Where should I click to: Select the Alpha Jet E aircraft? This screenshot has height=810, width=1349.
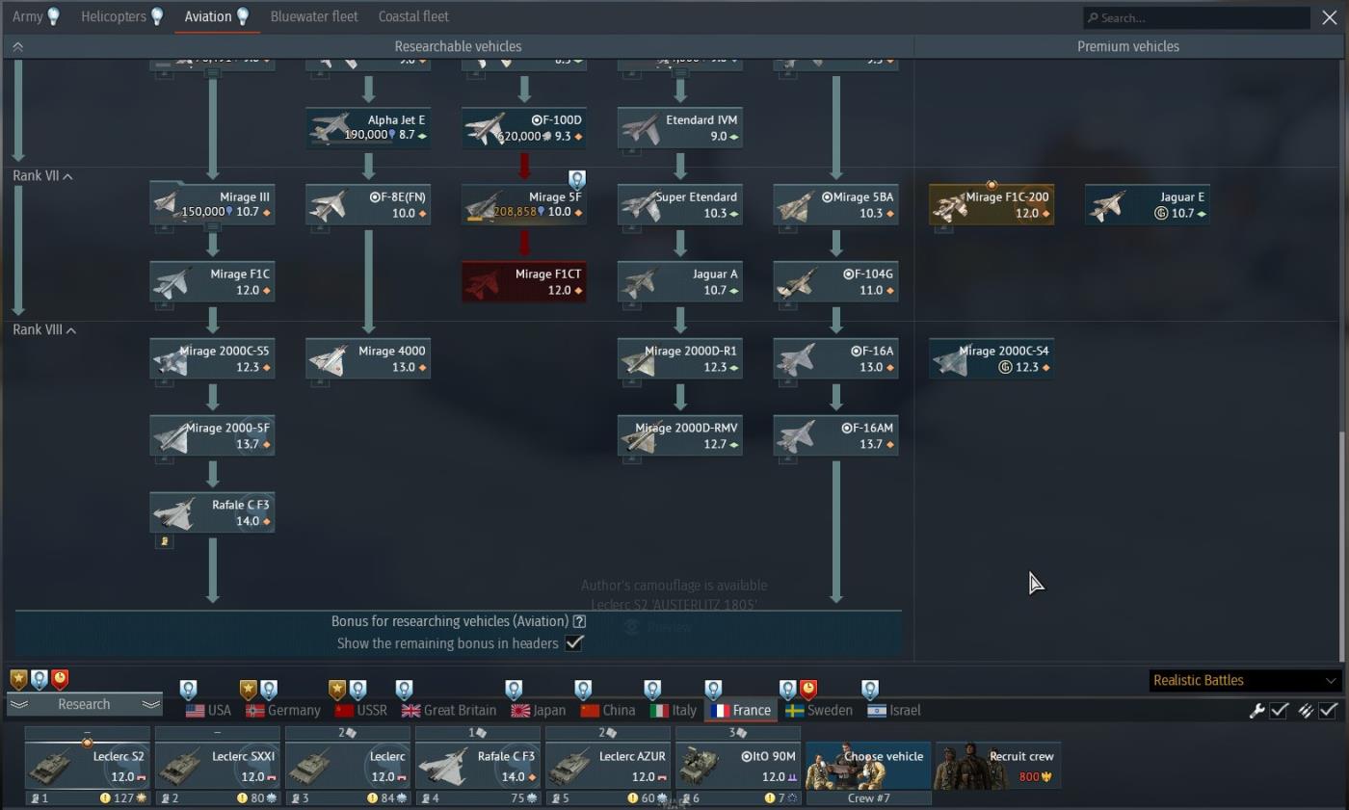[368, 127]
